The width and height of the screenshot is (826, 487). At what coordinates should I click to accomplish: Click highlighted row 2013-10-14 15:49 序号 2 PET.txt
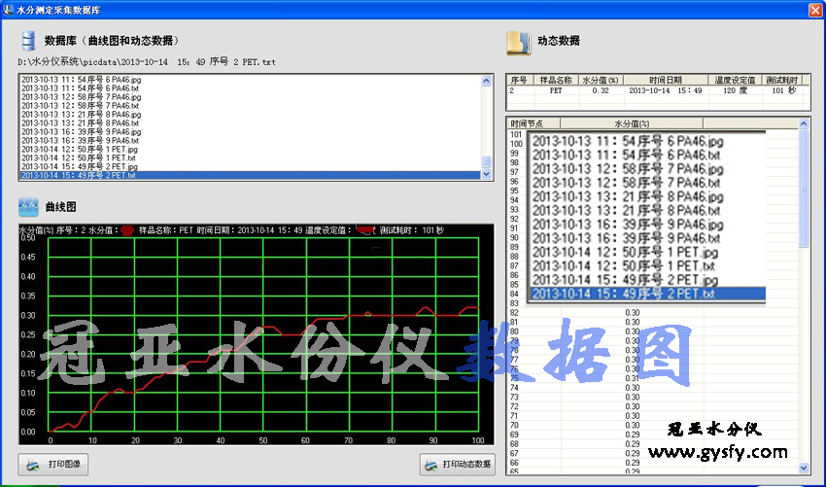(250, 175)
